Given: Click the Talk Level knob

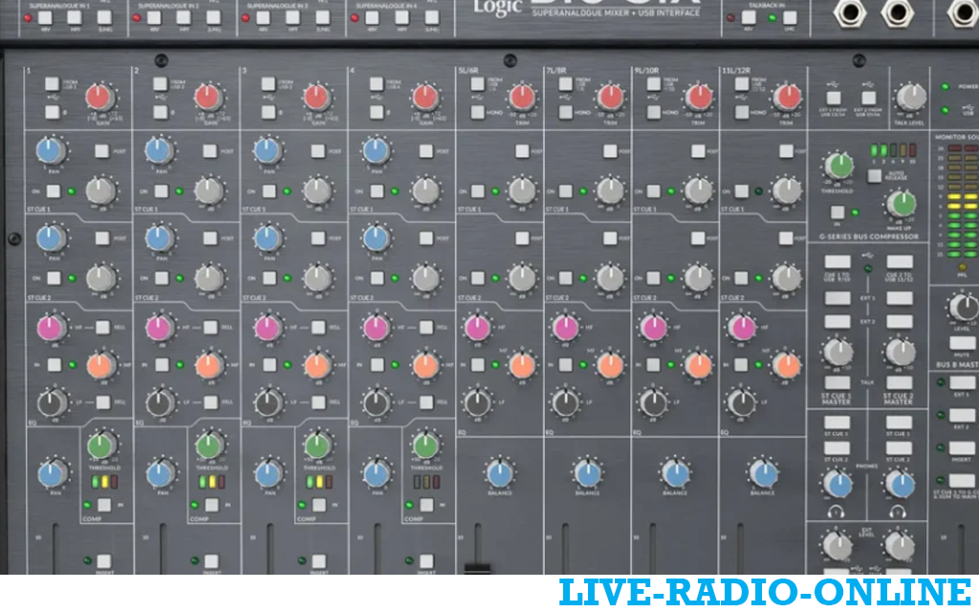Looking at the screenshot, I should tap(910, 97).
